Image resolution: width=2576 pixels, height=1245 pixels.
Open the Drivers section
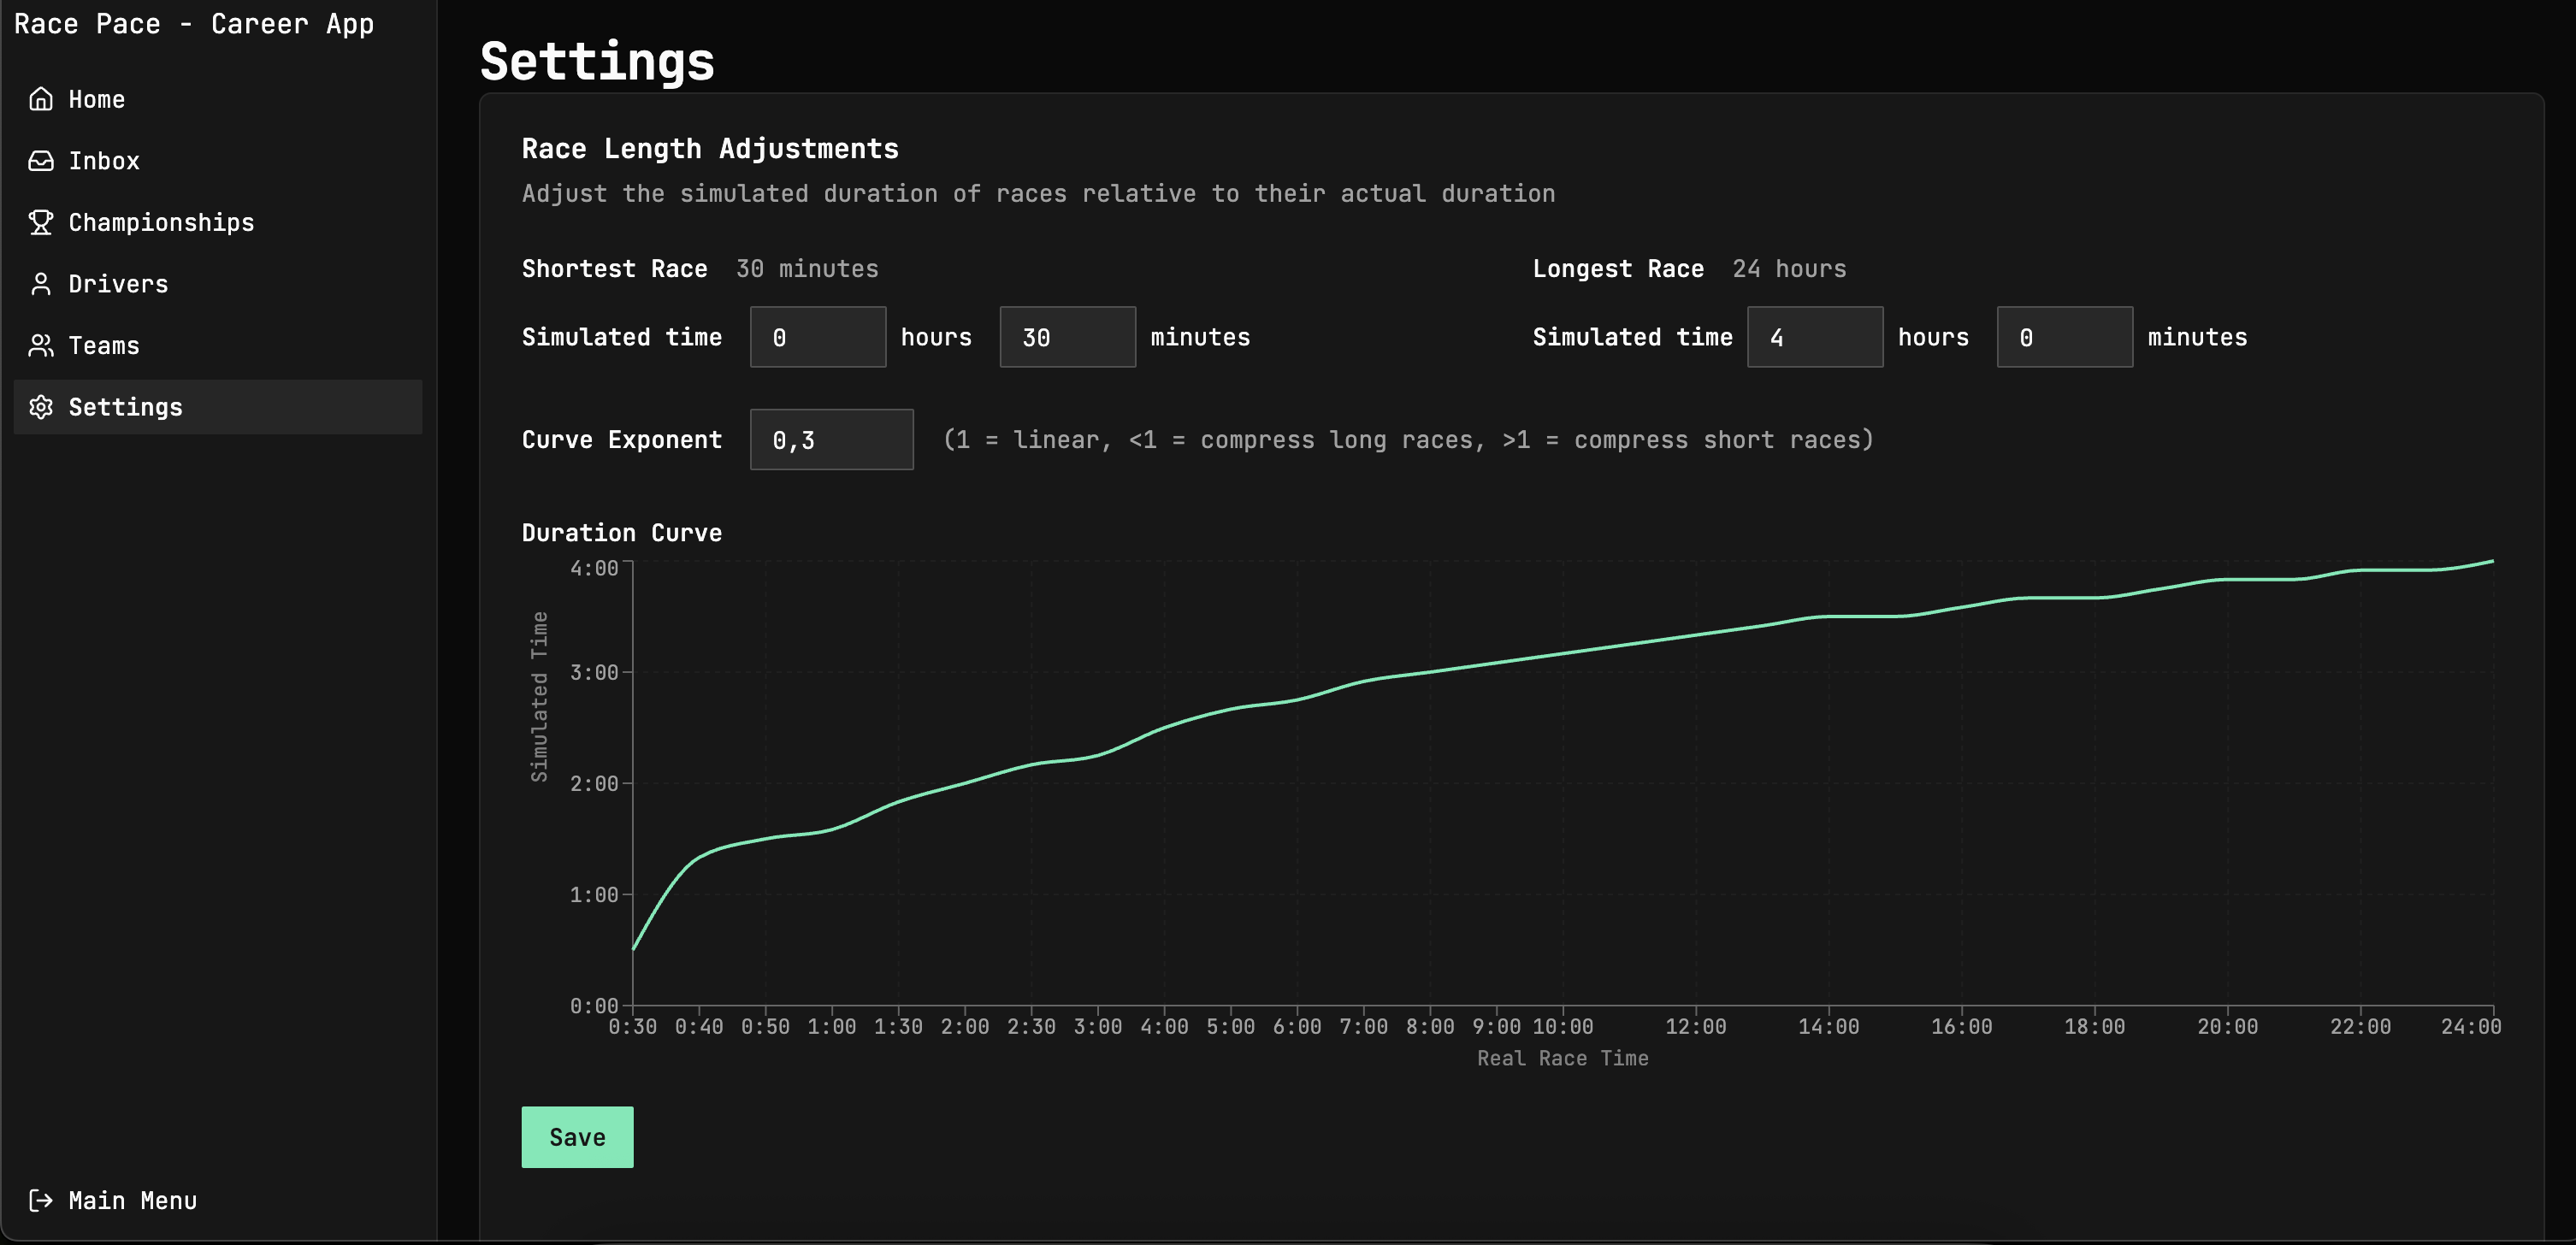(118, 284)
